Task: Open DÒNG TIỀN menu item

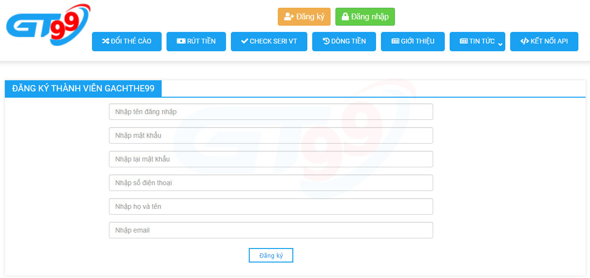Action: pyautogui.click(x=344, y=42)
